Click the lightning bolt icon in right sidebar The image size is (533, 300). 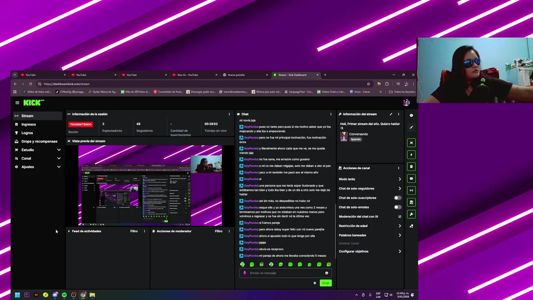(411, 155)
